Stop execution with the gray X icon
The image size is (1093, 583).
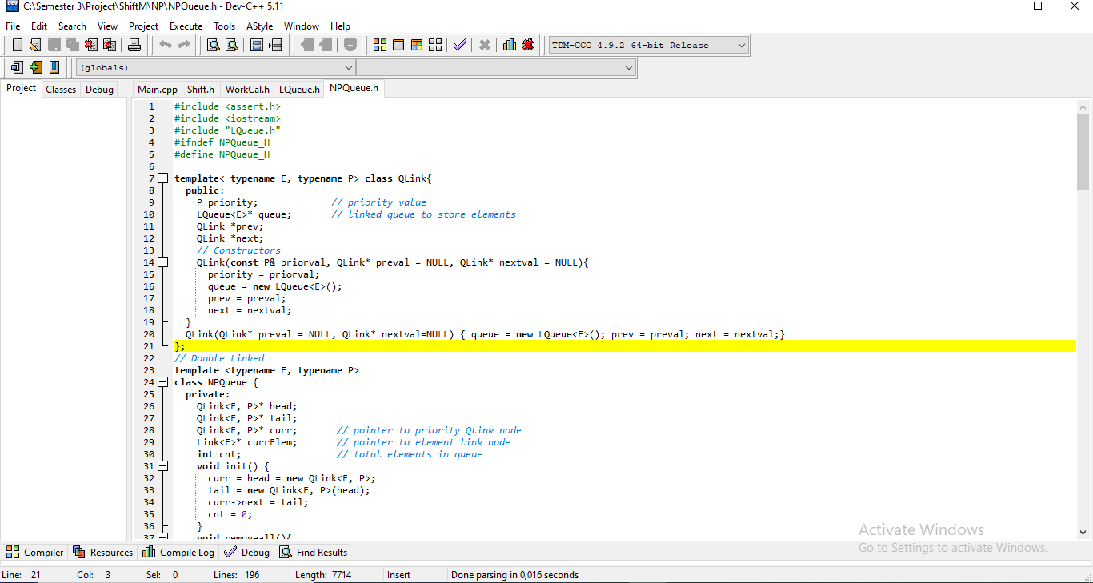485,45
